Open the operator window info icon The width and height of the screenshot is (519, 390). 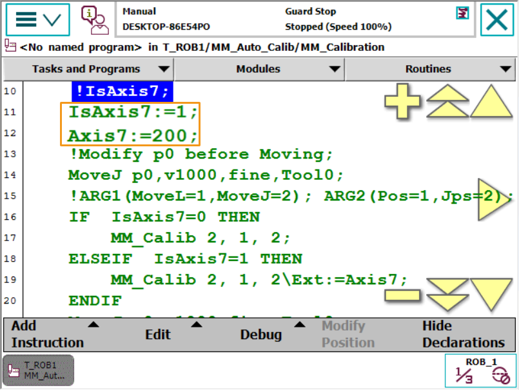pos(95,20)
